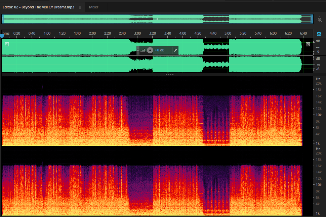326x217 pixels.
Task: Click the 10k mark on the upper frequency scale
Action: 319,115
